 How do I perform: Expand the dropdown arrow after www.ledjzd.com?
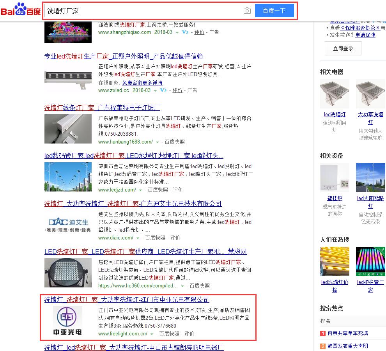(141, 190)
